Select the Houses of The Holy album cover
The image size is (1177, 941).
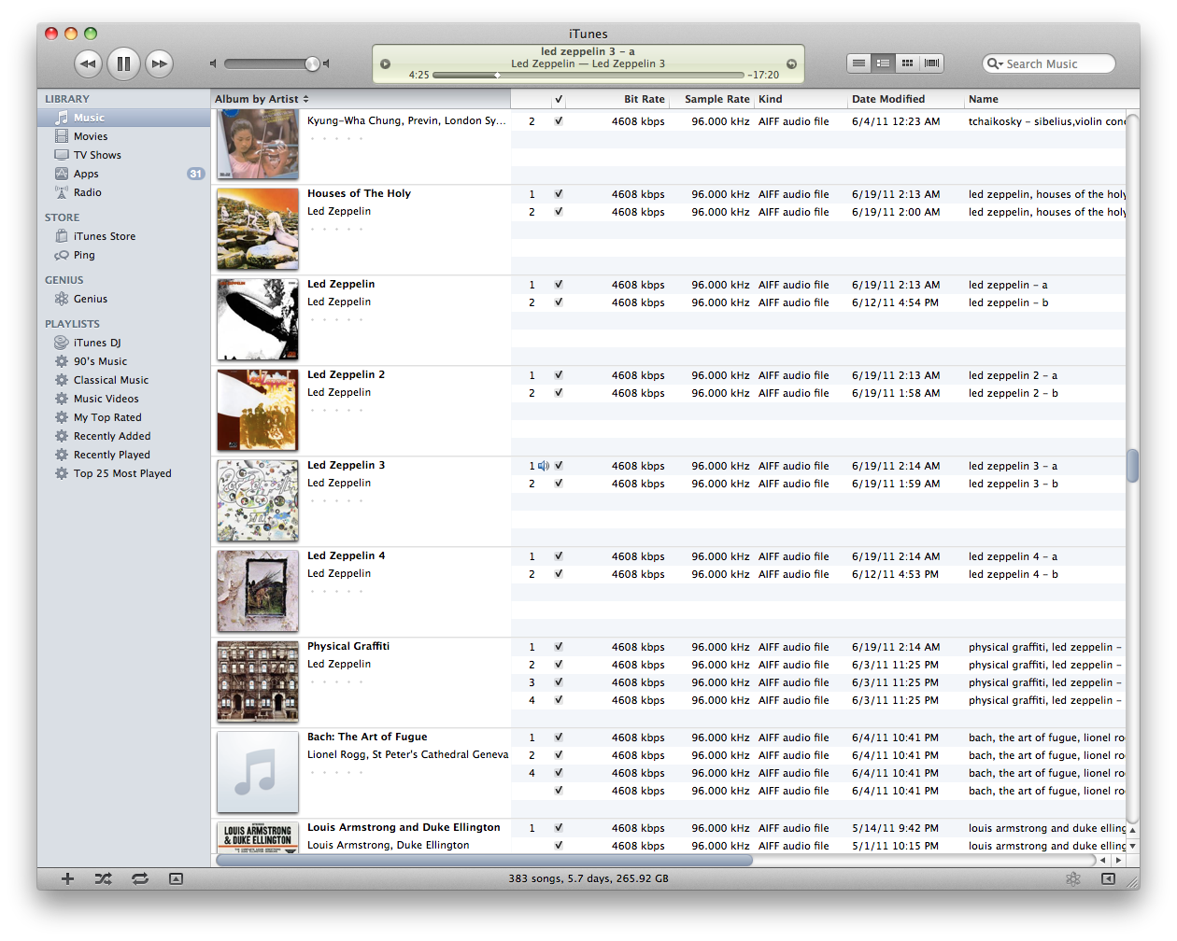point(258,229)
